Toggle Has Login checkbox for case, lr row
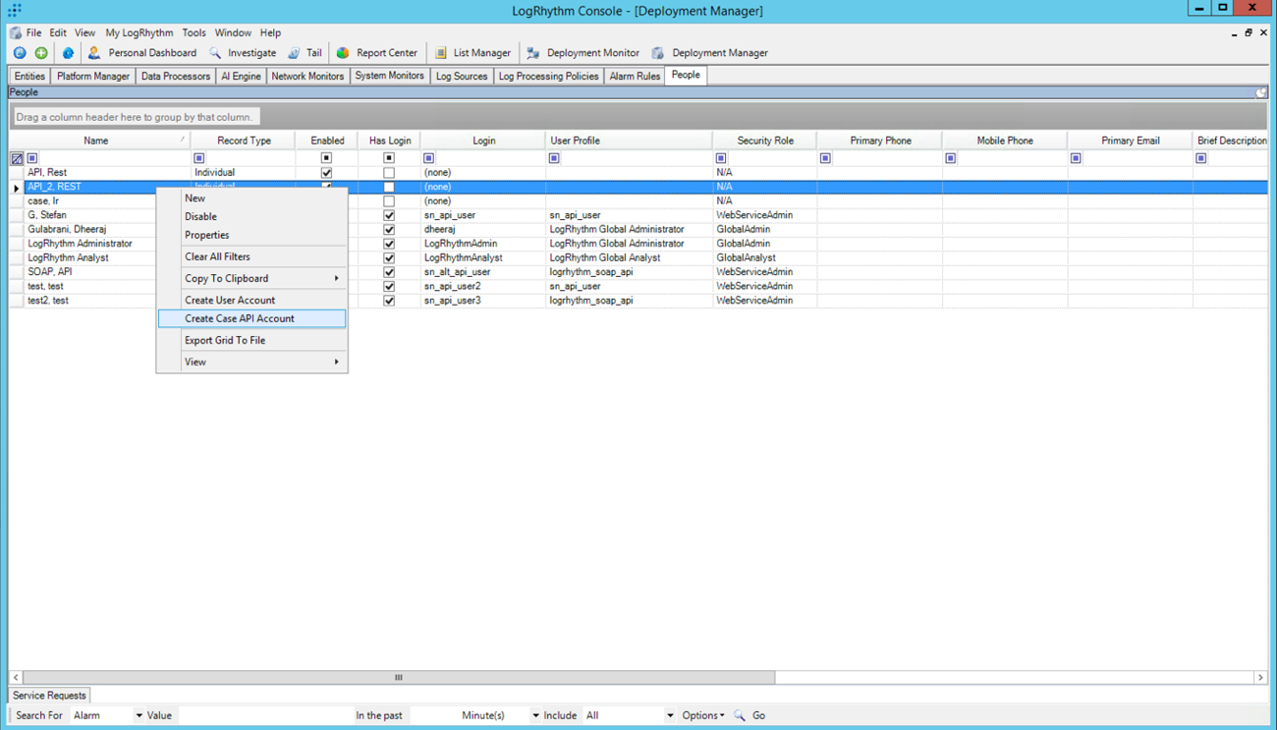The height and width of the screenshot is (730, 1277). click(x=389, y=201)
